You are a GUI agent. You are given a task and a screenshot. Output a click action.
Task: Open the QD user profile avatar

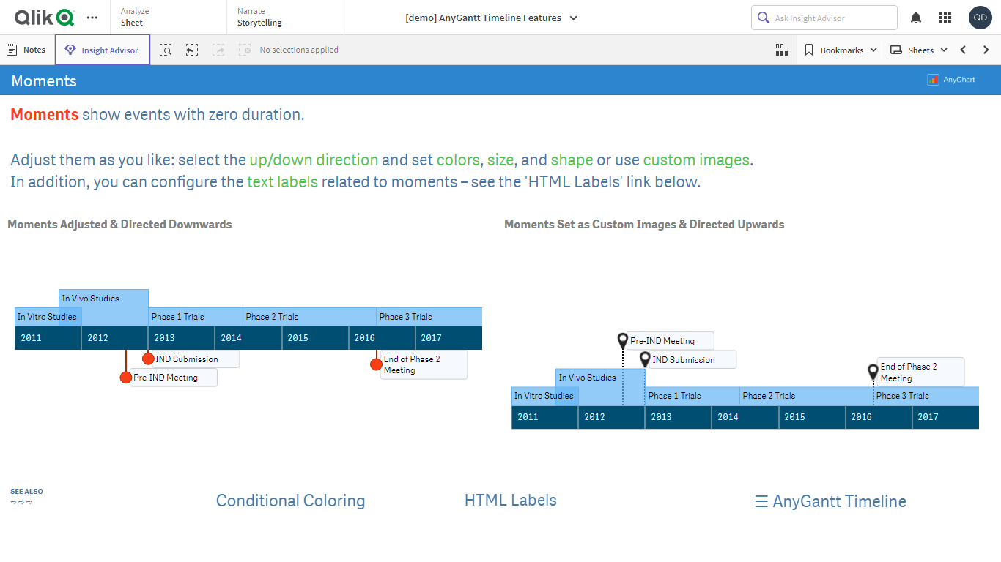tap(980, 18)
